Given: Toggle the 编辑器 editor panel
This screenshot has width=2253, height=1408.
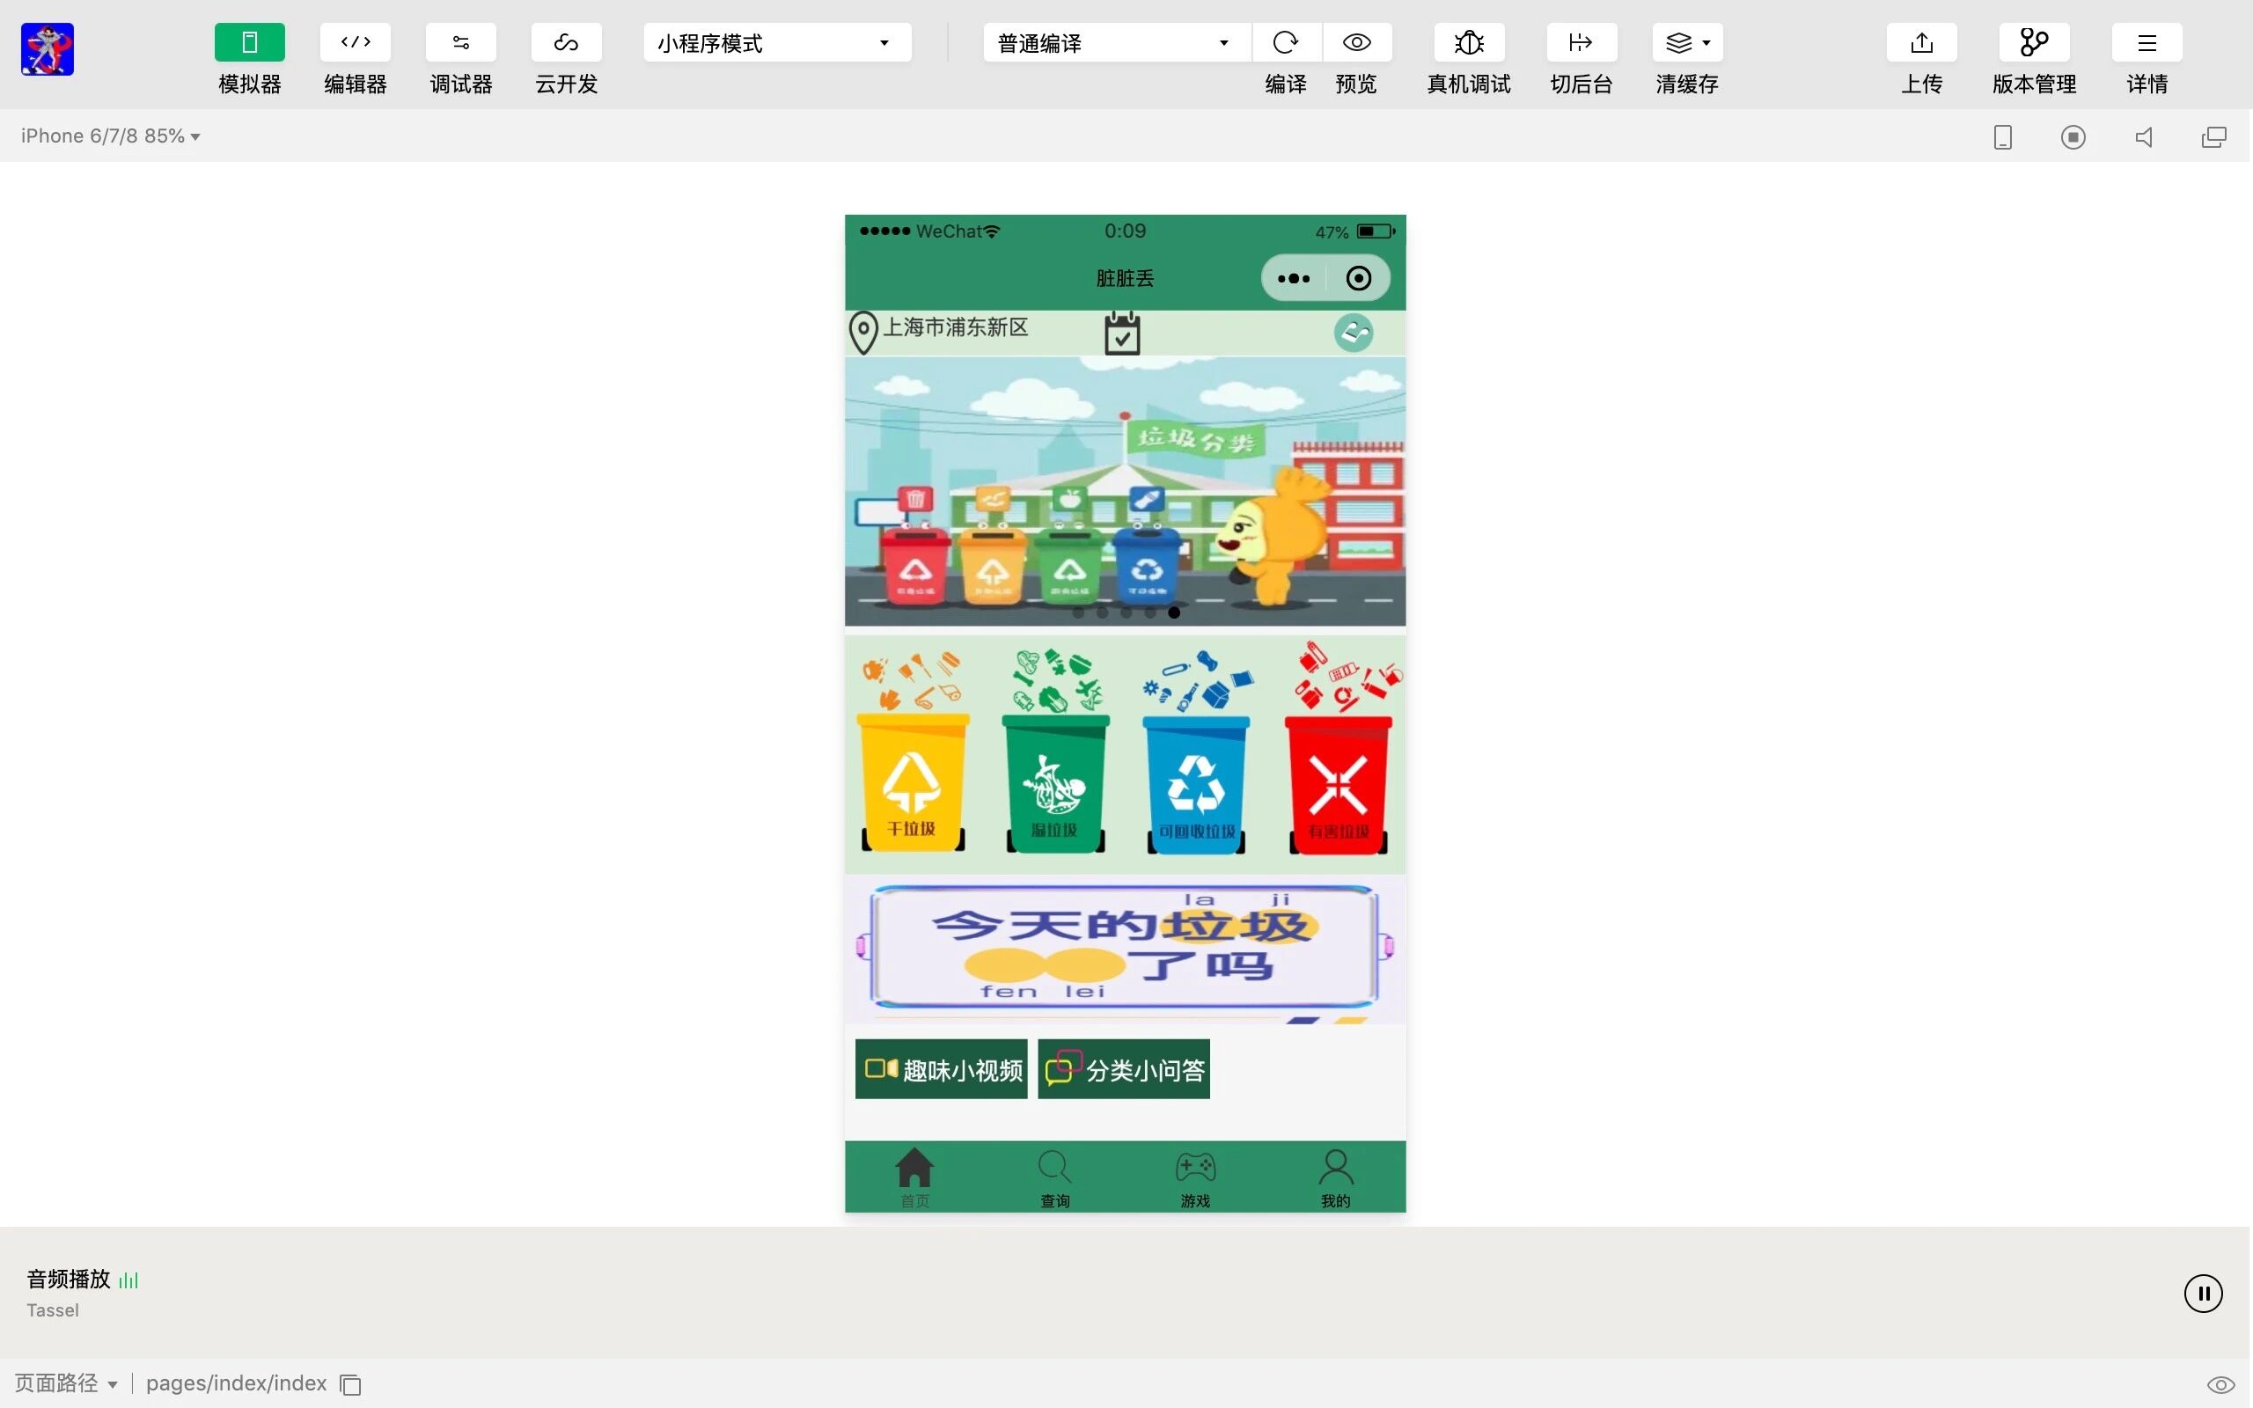Looking at the screenshot, I should pos(355,43).
